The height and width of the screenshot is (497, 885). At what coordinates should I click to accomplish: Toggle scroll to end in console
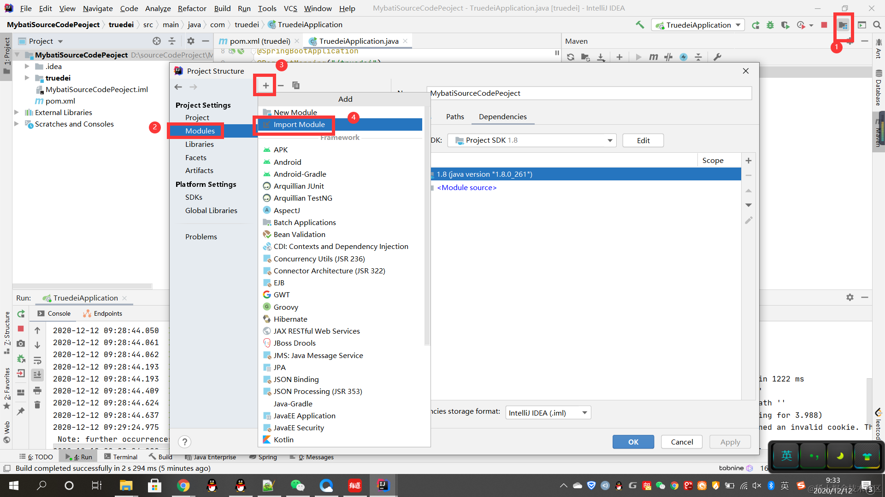(37, 375)
